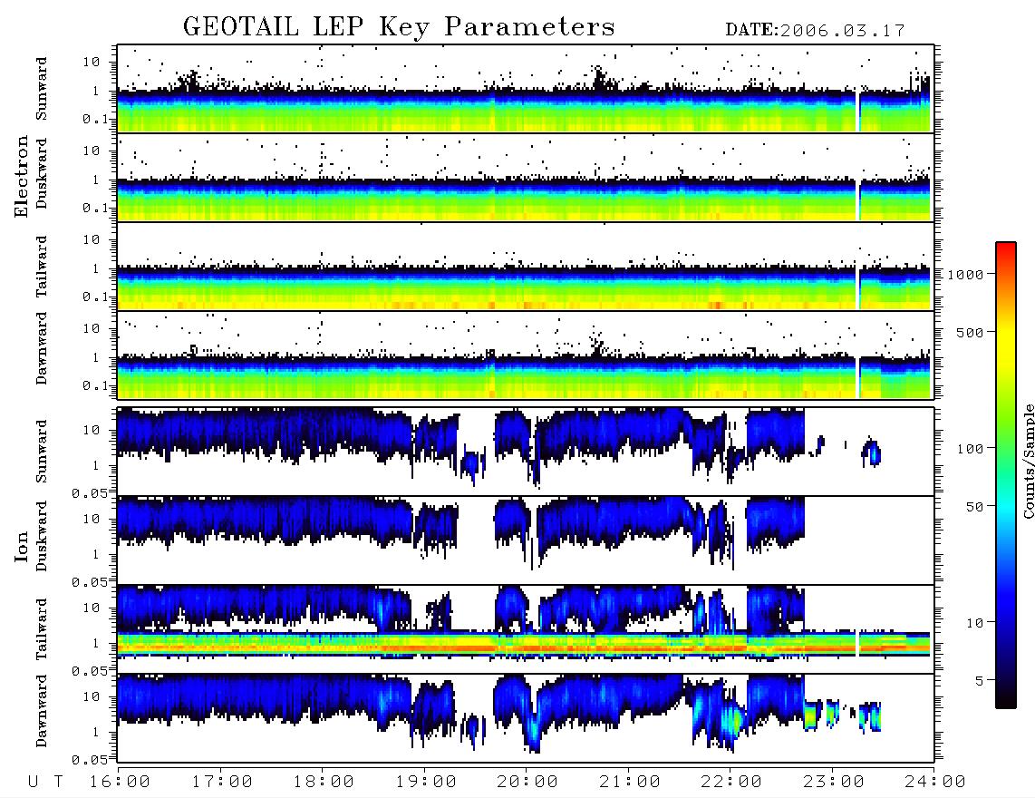Click the "Electron" group axis label
This screenshot has height=798, width=1035.
click(22, 176)
